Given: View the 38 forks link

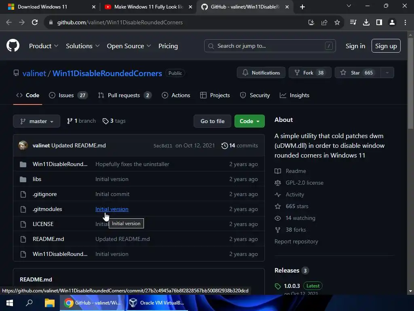Looking at the screenshot, I should coord(290,230).
